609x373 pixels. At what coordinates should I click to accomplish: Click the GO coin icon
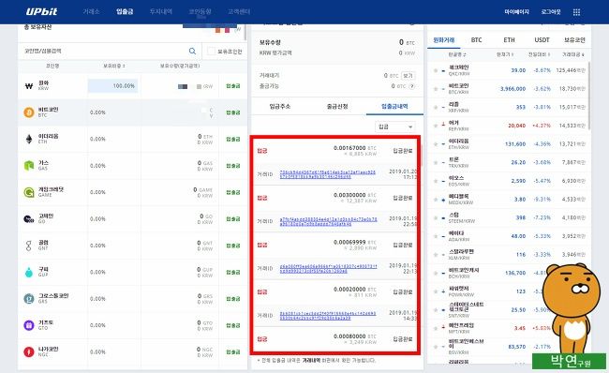click(x=29, y=218)
